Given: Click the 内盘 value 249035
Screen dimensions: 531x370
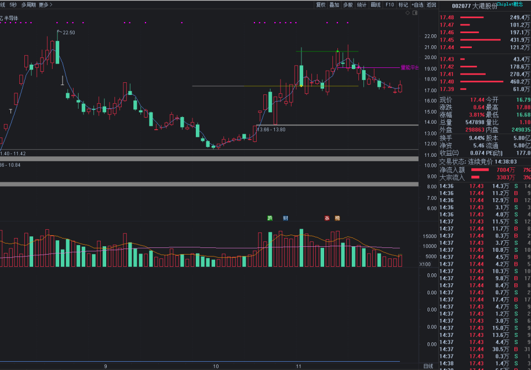Looking at the screenshot, I should click(521, 130).
